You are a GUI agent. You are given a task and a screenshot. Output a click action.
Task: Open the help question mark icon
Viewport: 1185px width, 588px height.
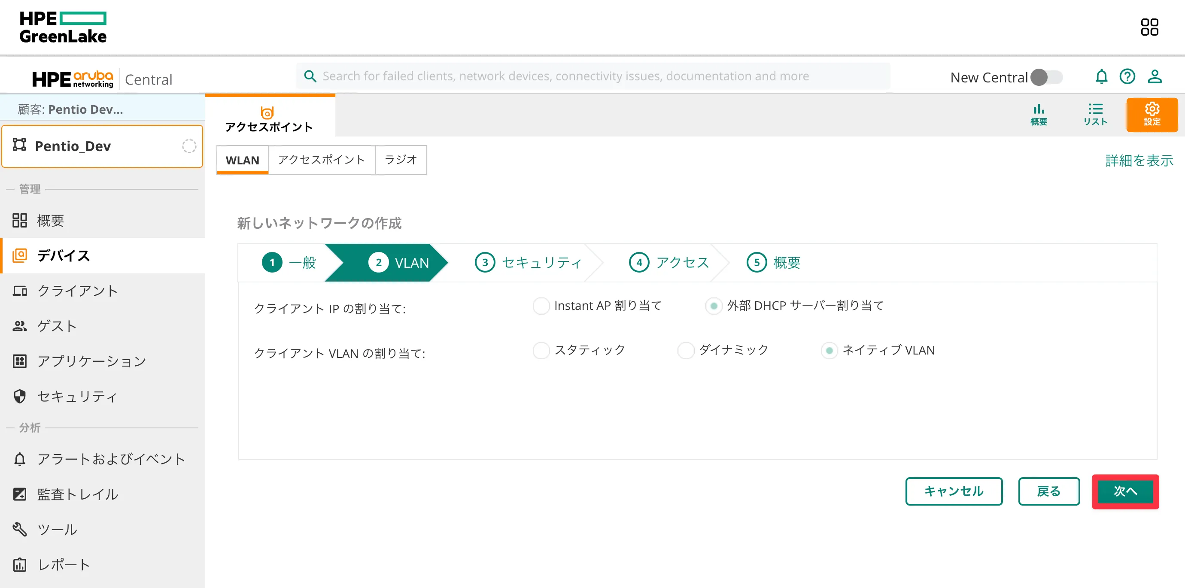(1127, 77)
